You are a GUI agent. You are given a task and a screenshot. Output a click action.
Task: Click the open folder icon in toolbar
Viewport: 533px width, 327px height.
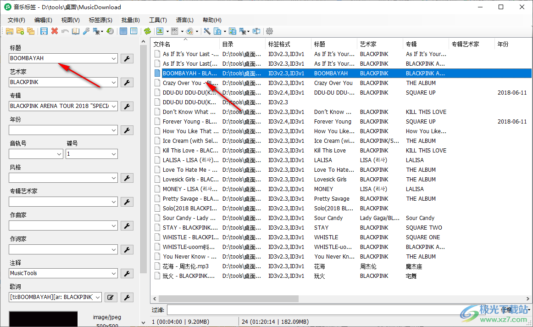click(x=9, y=31)
